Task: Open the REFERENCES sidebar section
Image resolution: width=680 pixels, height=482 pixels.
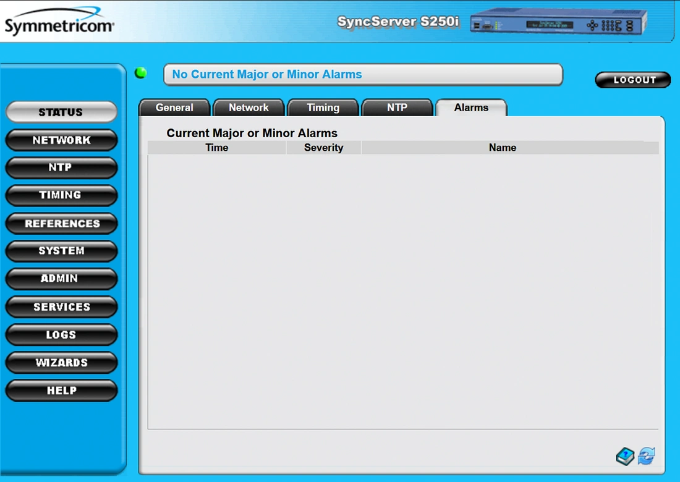Action: (62, 223)
